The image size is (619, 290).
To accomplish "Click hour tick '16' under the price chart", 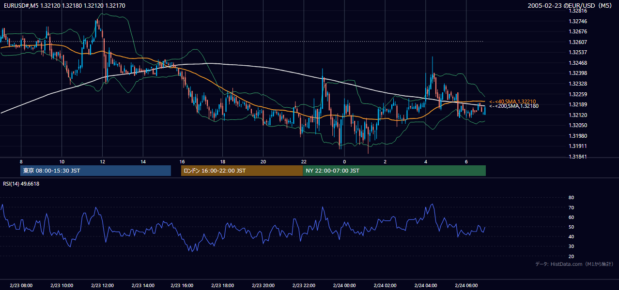I will click(x=182, y=161).
